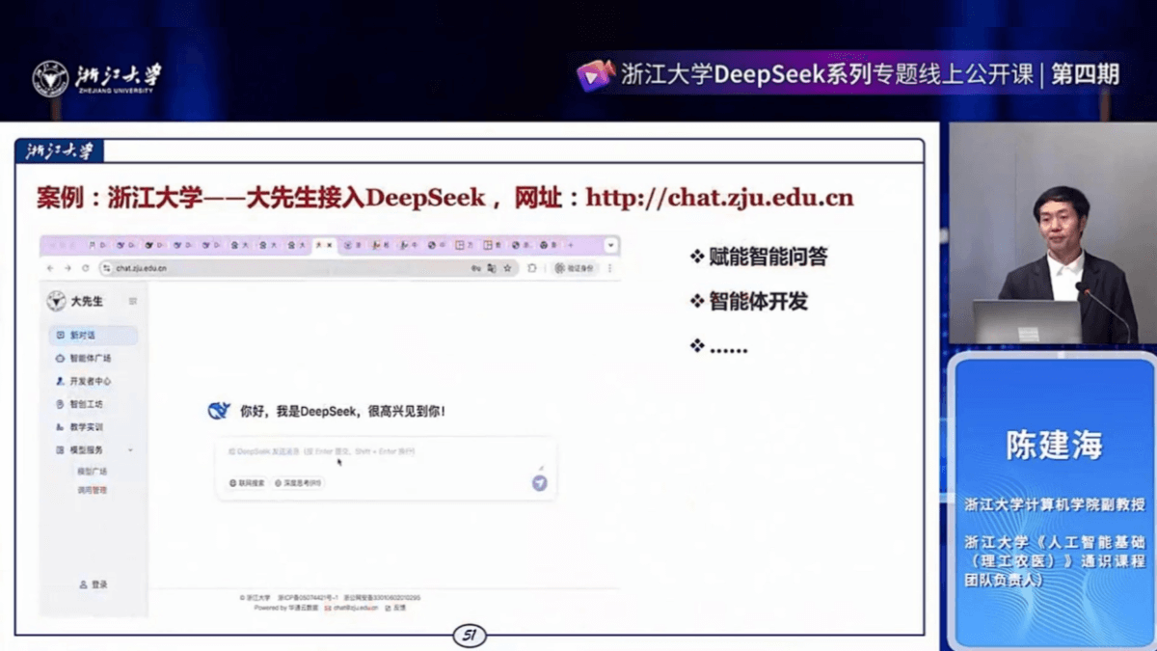Collapse the 模型服务 section chevron

tap(130, 450)
